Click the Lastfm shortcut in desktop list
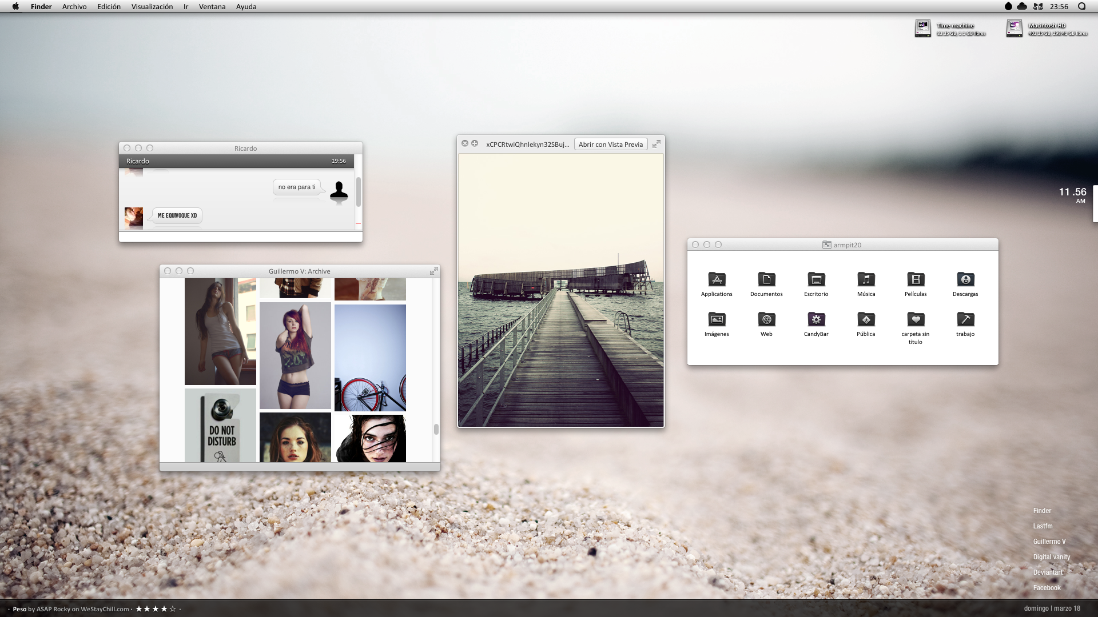Image resolution: width=1098 pixels, height=617 pixels. tap(1043, 526)
